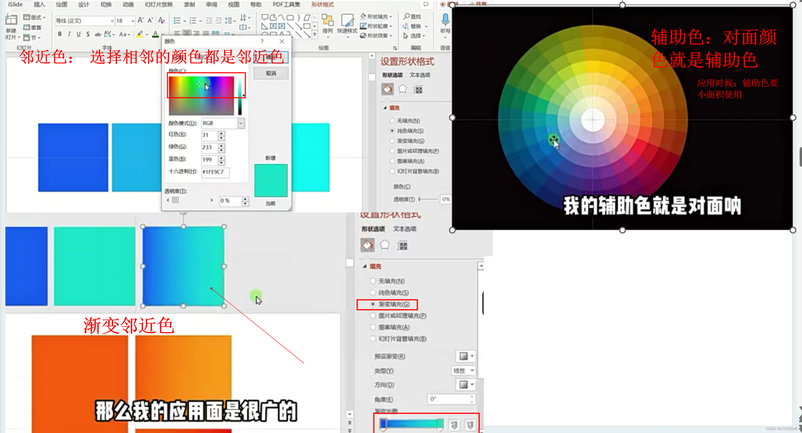Click the Bold formatting icon

coord(59,34)
